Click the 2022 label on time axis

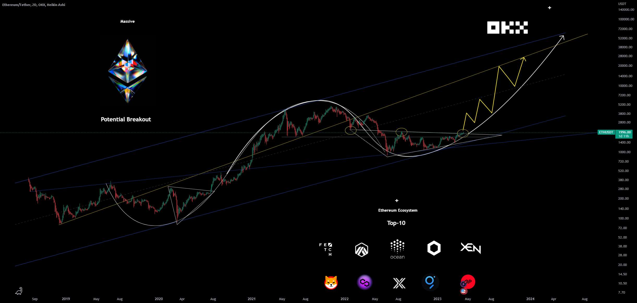(344, 299)
